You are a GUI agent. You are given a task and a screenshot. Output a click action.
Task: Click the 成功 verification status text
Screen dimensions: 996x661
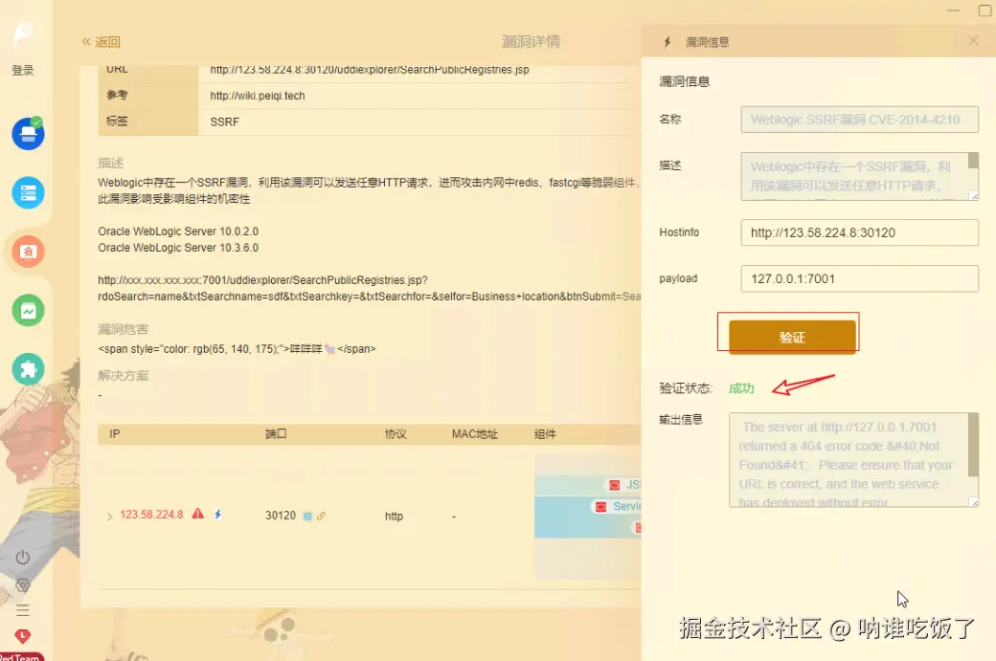741,388
